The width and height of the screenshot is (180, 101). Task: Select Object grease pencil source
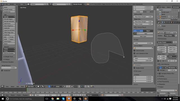(148, 31)
